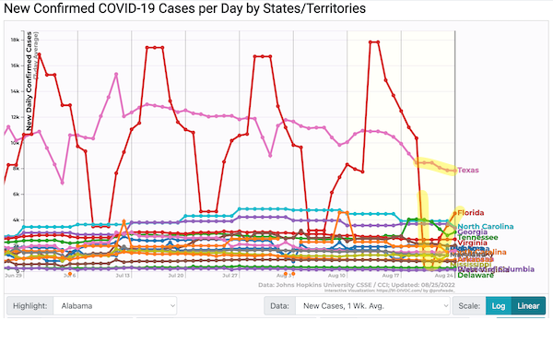The width and height of the screenshot is (553, 356).
Task: Select the Florida line label
Action: click(x=470, y=213)
